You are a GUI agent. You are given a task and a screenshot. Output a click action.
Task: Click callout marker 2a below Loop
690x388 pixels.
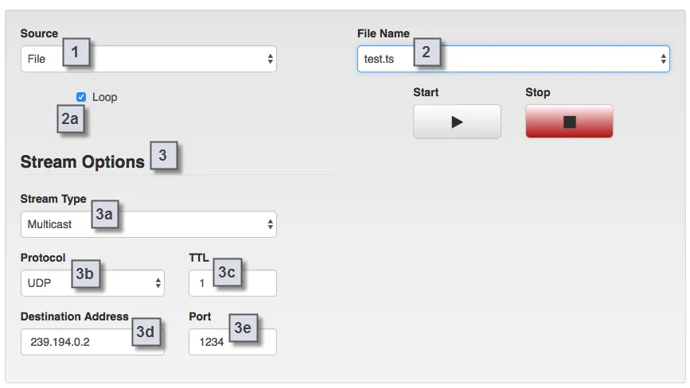coord(70,118)
